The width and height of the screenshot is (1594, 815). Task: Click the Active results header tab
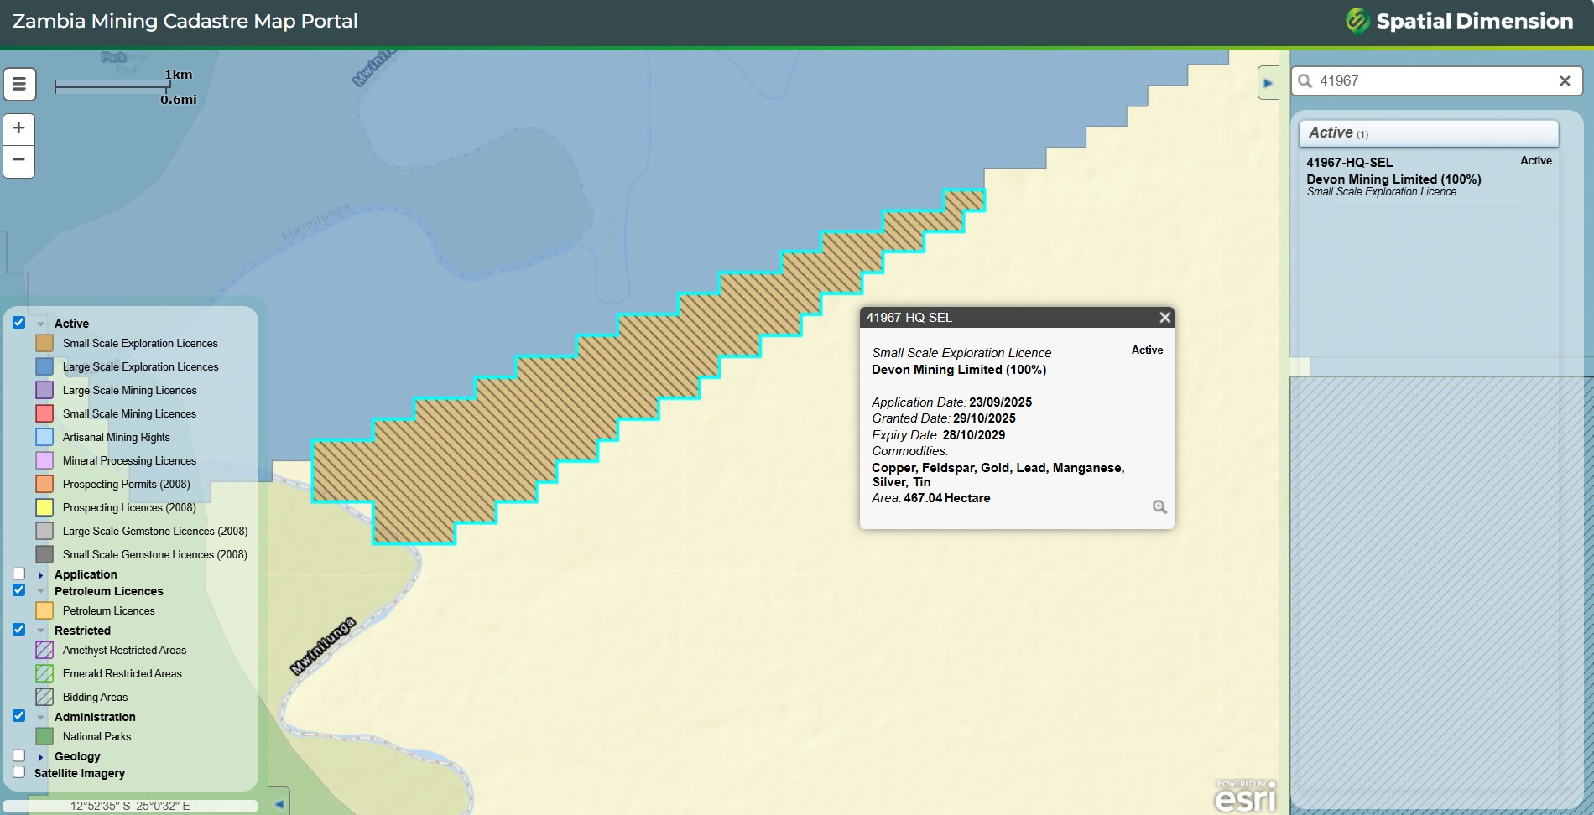click(1429, 133)
